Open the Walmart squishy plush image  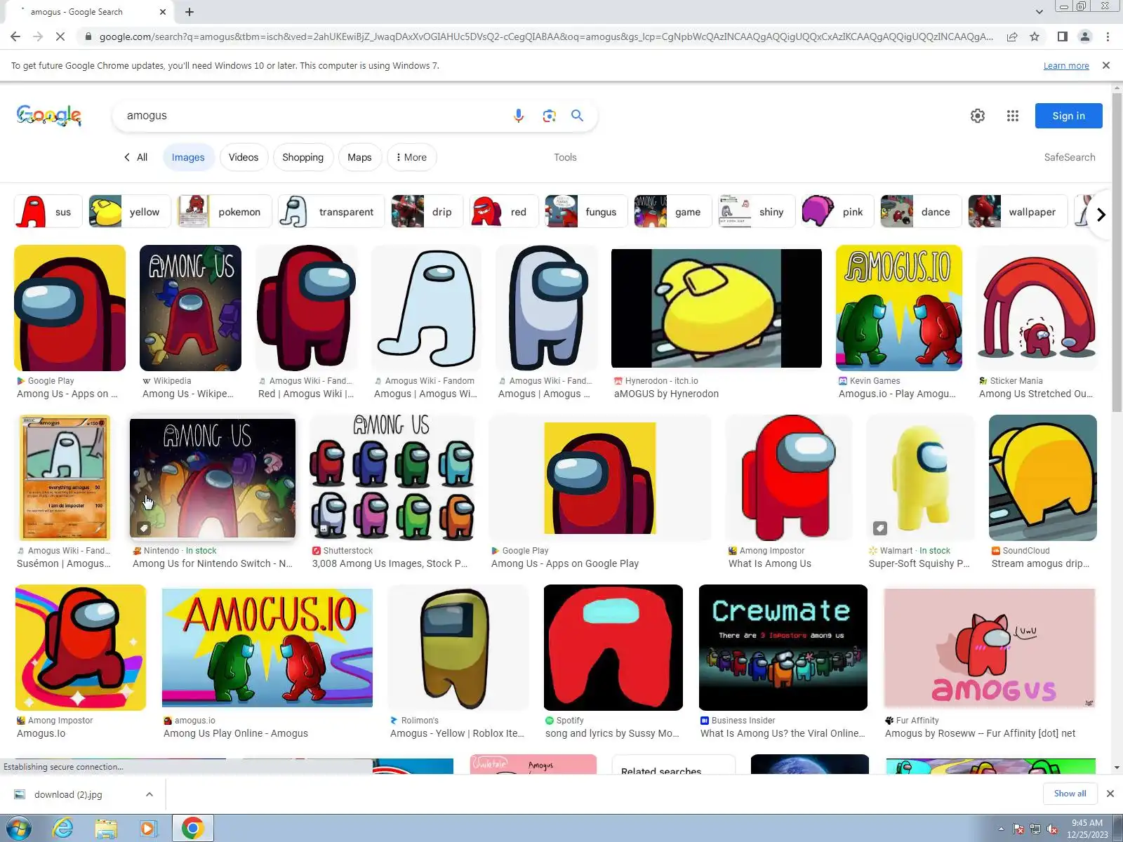point(920,478)
